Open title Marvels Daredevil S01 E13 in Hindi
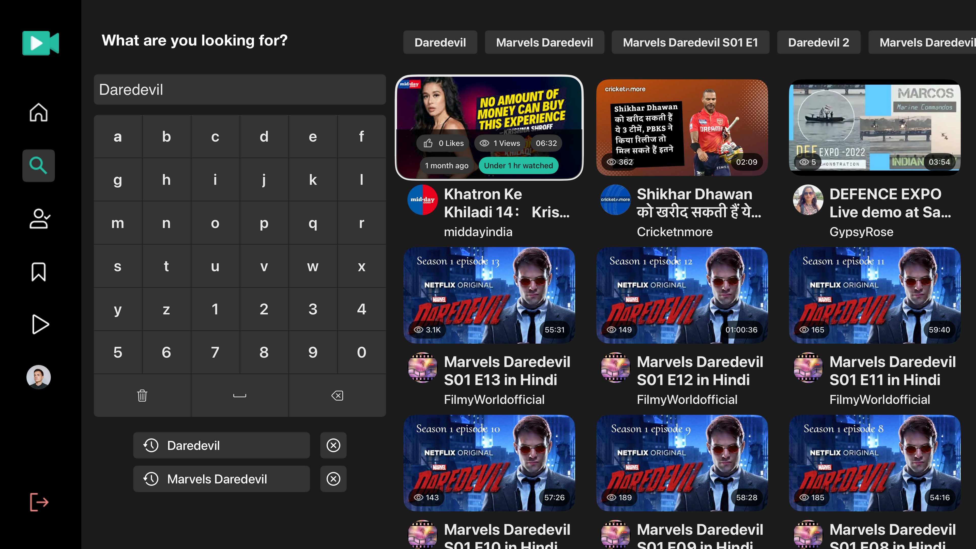The height and width of the screenshot is (549, 976). tap(507, 371)
